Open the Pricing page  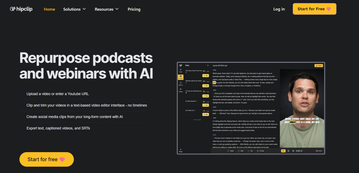coord(134,9)
